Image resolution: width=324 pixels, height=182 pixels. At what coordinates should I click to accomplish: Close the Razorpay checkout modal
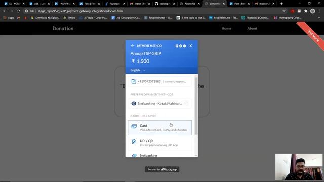point(191,46)
